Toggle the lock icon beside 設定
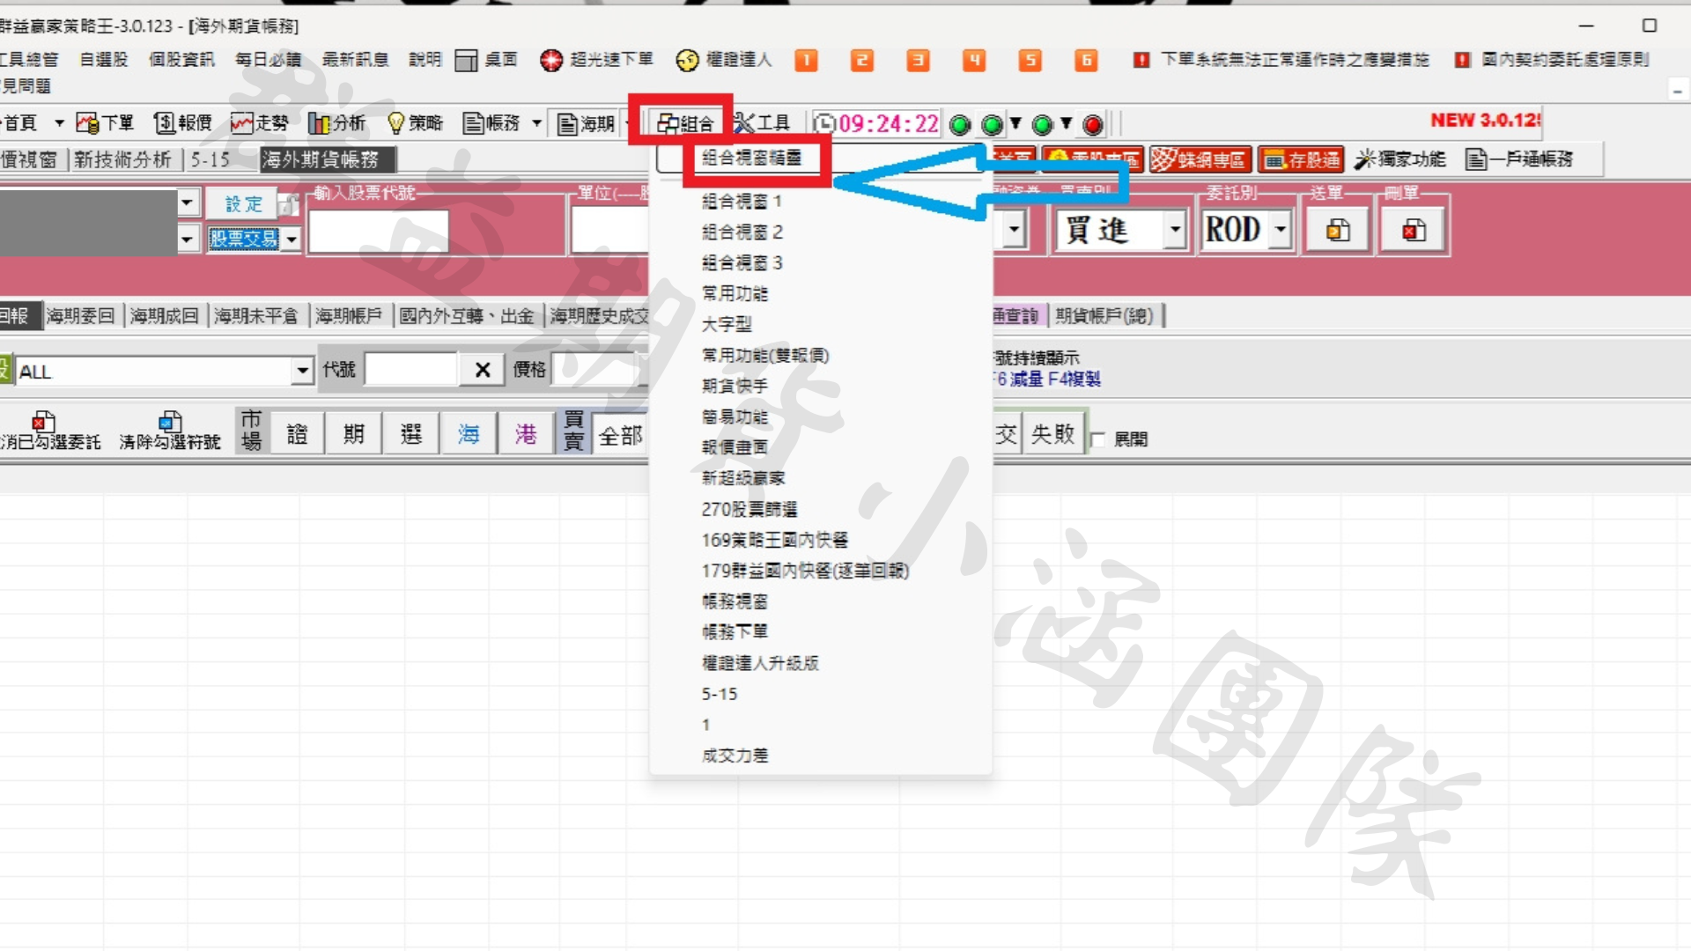The width and height of the screenshot is (1691, 951). click(288, 205)
